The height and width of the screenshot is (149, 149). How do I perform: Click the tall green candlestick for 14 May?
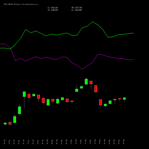tap(86, 82)
